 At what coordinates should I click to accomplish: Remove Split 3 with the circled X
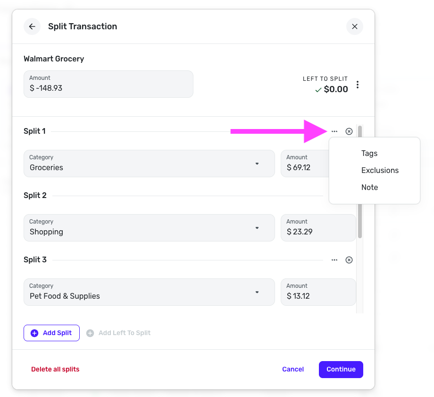349,260
